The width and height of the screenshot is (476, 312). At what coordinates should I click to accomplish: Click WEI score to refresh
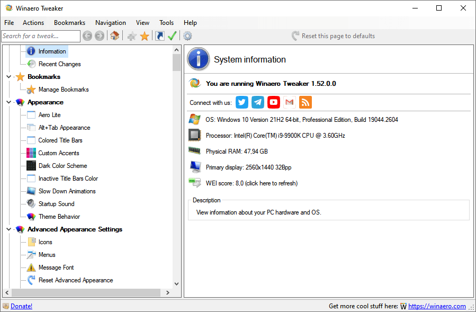pos(252,183)
